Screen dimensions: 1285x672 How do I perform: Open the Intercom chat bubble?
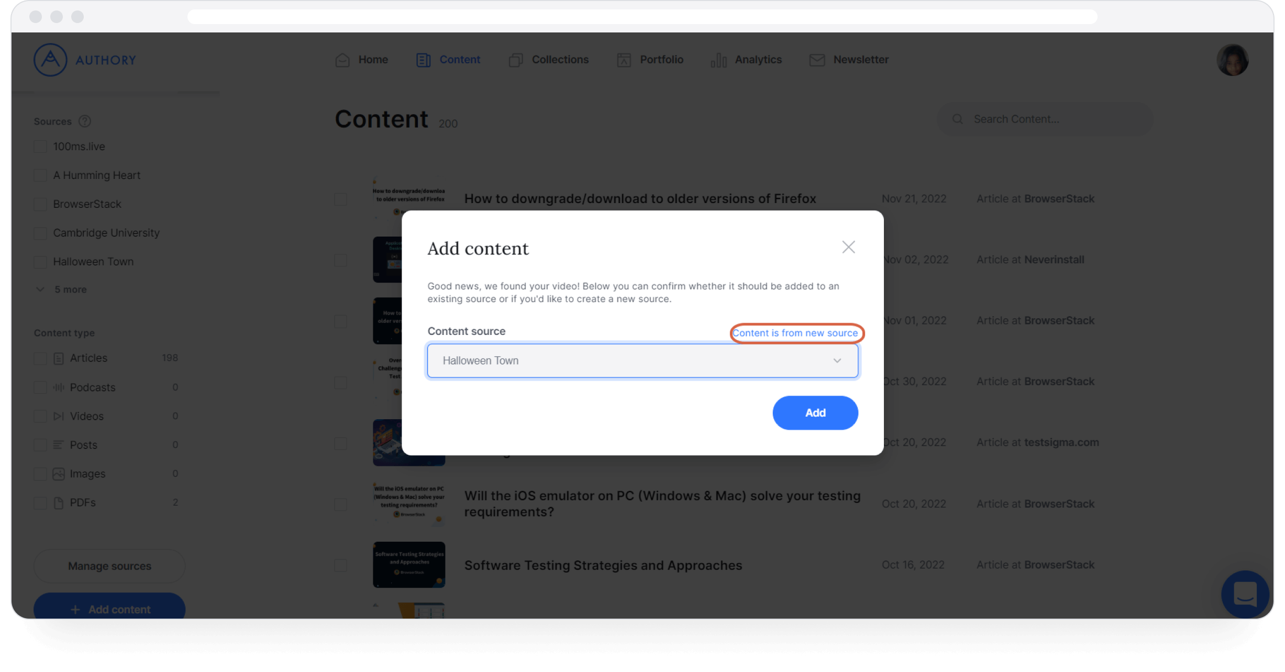click(x=1245, y=594)
